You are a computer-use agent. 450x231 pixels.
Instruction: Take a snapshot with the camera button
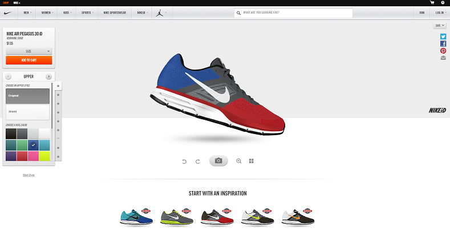tap(218, 161)
